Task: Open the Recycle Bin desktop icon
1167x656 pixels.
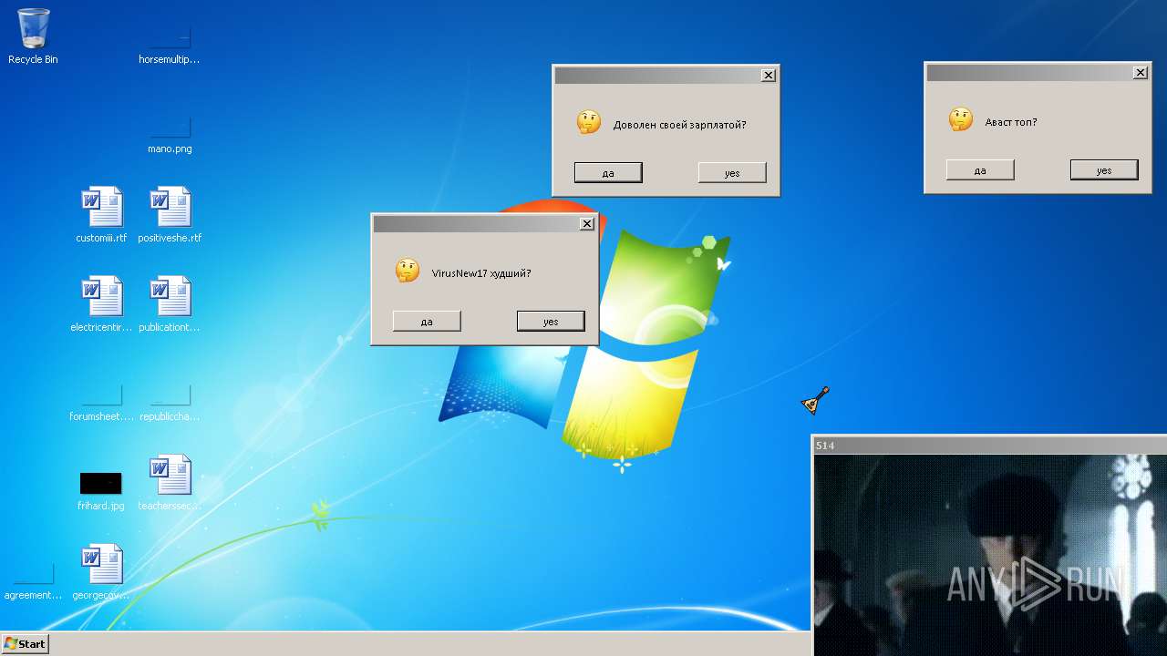Action: [33, 36]
